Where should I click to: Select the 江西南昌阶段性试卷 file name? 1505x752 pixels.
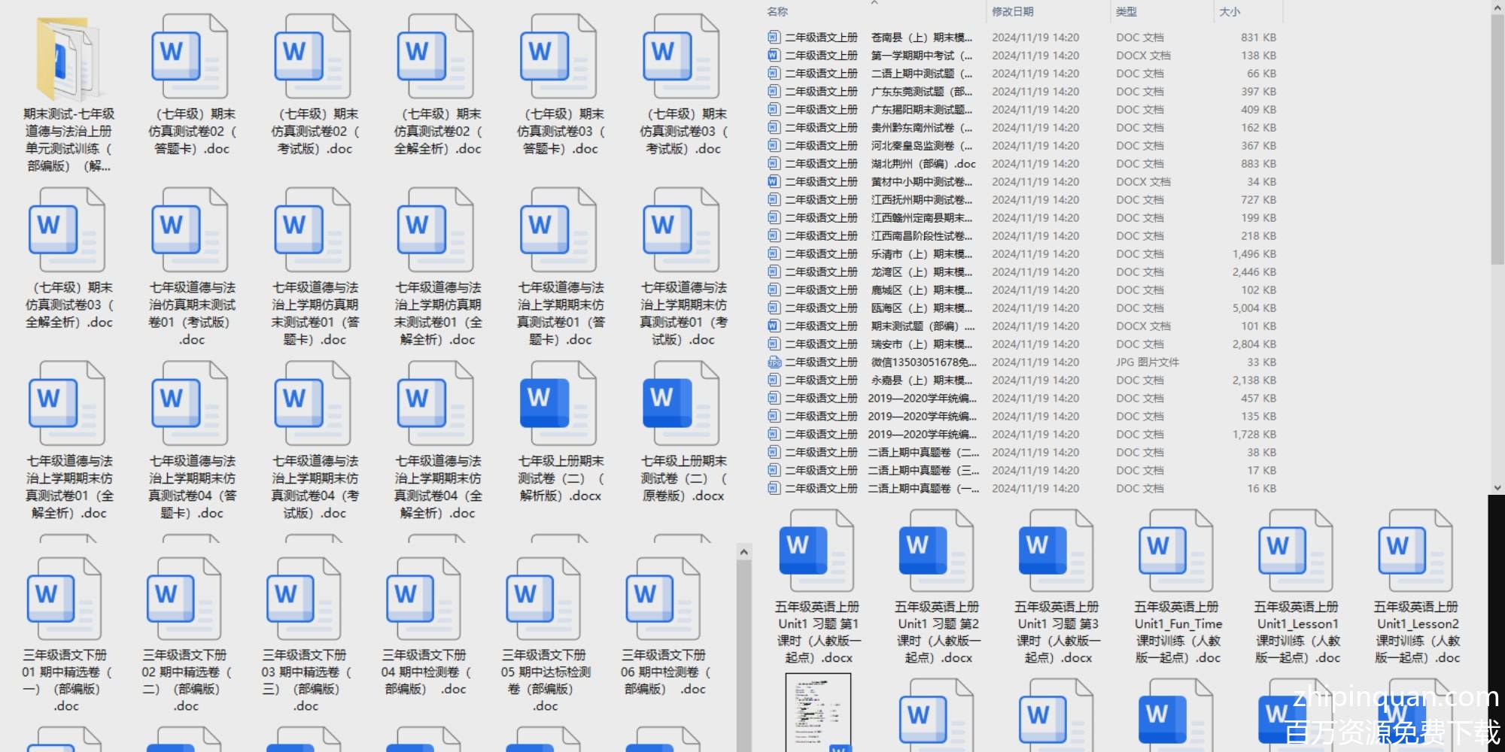pos(922,235)
